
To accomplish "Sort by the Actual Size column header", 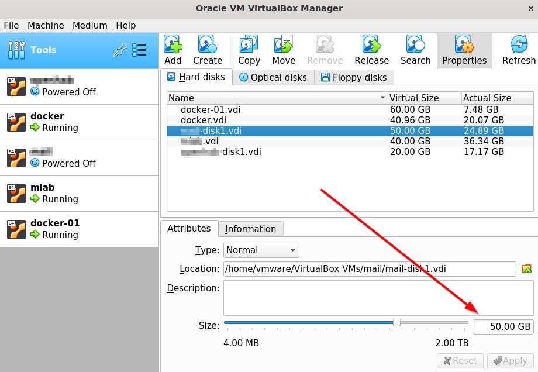I will point(497,98).
